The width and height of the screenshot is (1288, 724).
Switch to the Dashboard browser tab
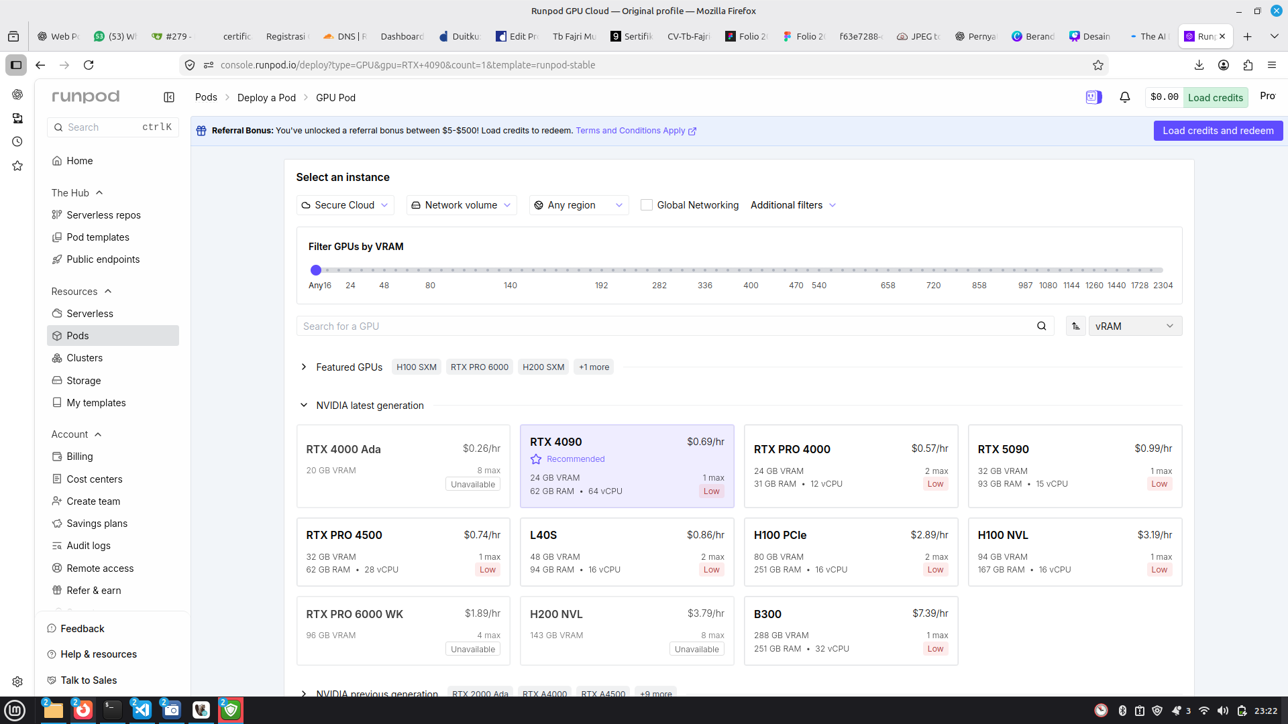coord(402,36)
